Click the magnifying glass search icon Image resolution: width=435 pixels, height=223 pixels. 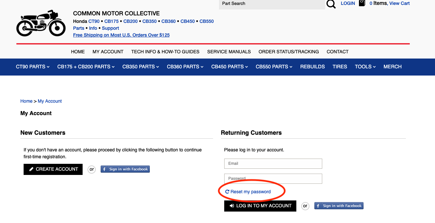(x=331, y=4)
